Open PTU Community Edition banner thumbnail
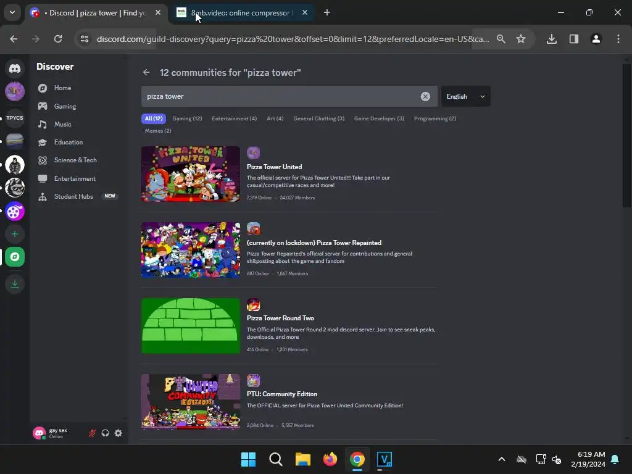Screen dimensions: 632x474 (191, 401)
